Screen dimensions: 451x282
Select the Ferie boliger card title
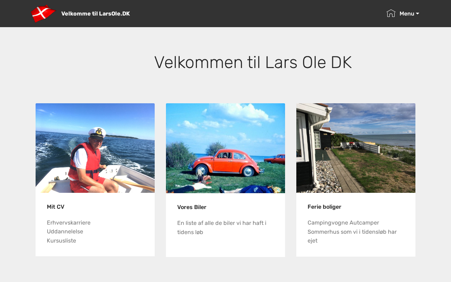[325, 207]
